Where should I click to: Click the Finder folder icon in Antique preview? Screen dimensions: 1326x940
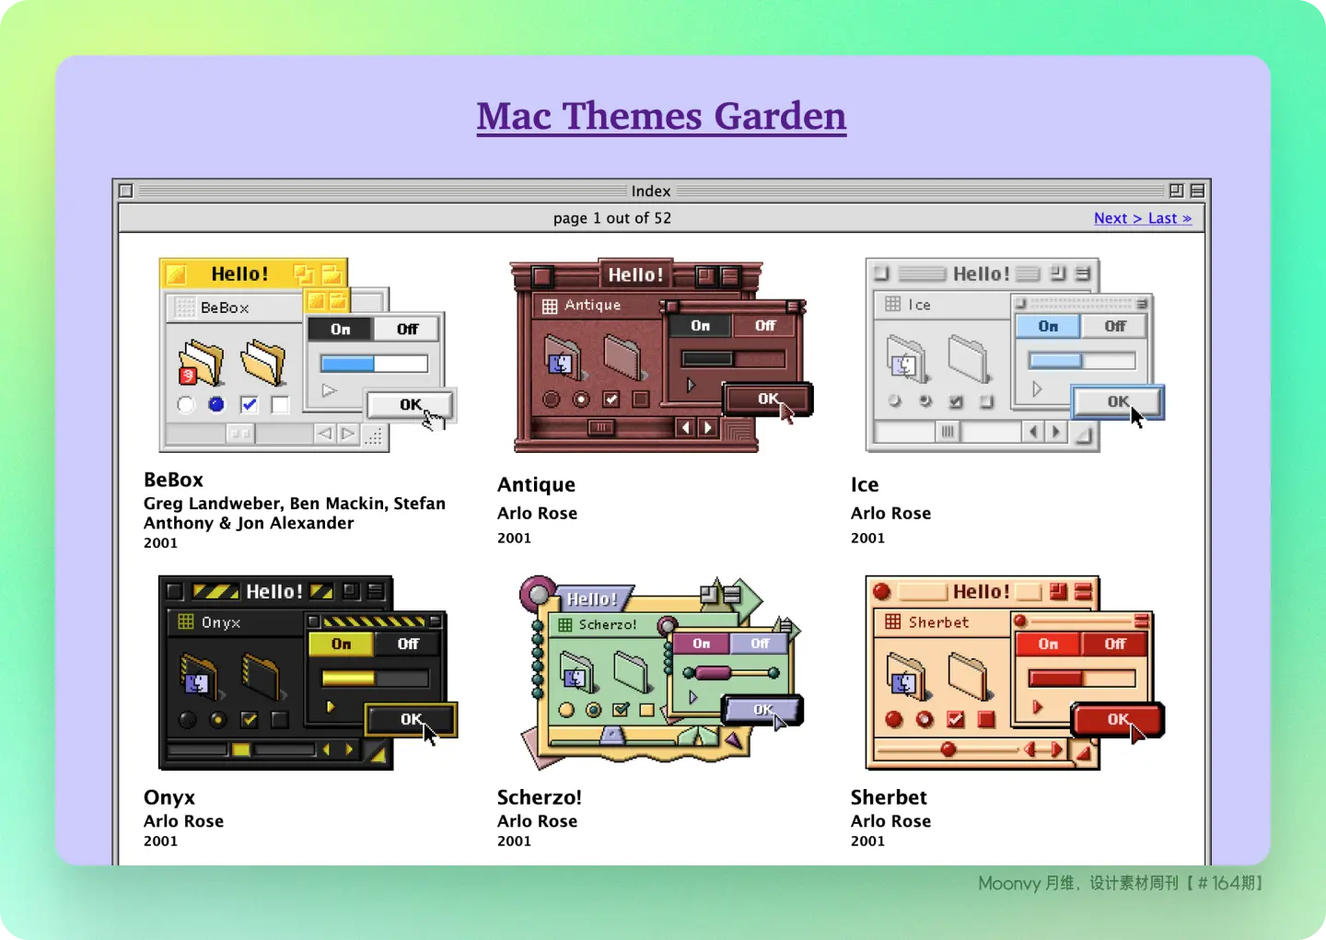(562, 360)
